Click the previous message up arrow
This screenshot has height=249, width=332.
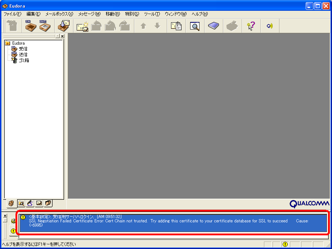[x=143, y=26]
